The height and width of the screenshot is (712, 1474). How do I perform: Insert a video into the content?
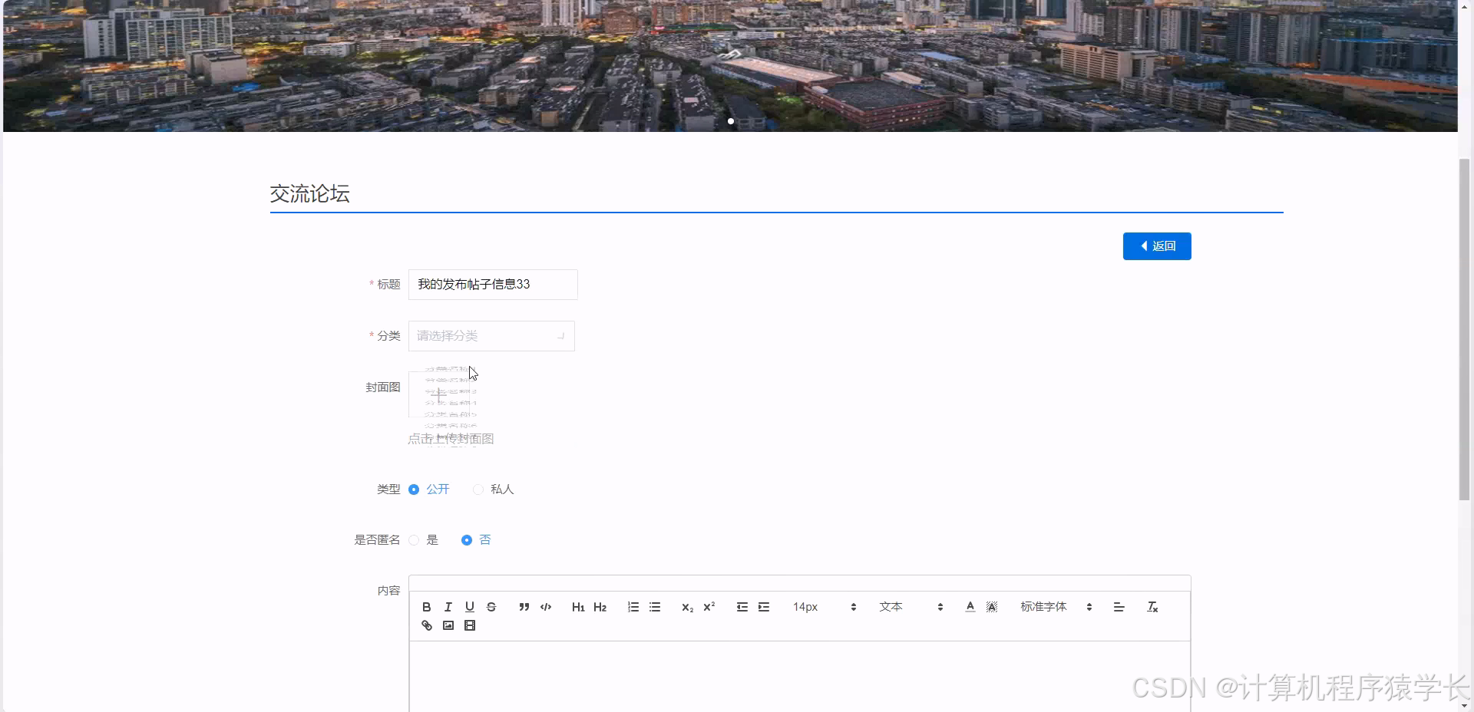coord(469,625)
